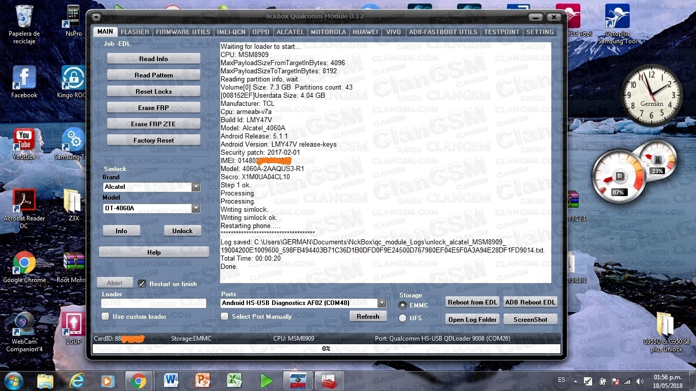Open the Papelera de reciclaje desktop icon
This screenshot has width=696, height=391.
(24, 24)
